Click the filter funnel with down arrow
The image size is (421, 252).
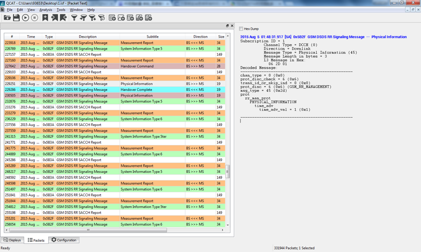(92, 18)
